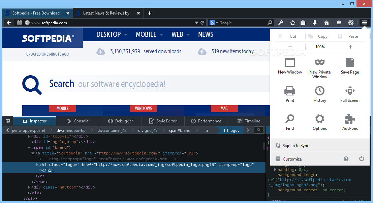
Task: Select div.grid_48 breadcrumb
Action: pyautogui.click(x=148, y=130)
